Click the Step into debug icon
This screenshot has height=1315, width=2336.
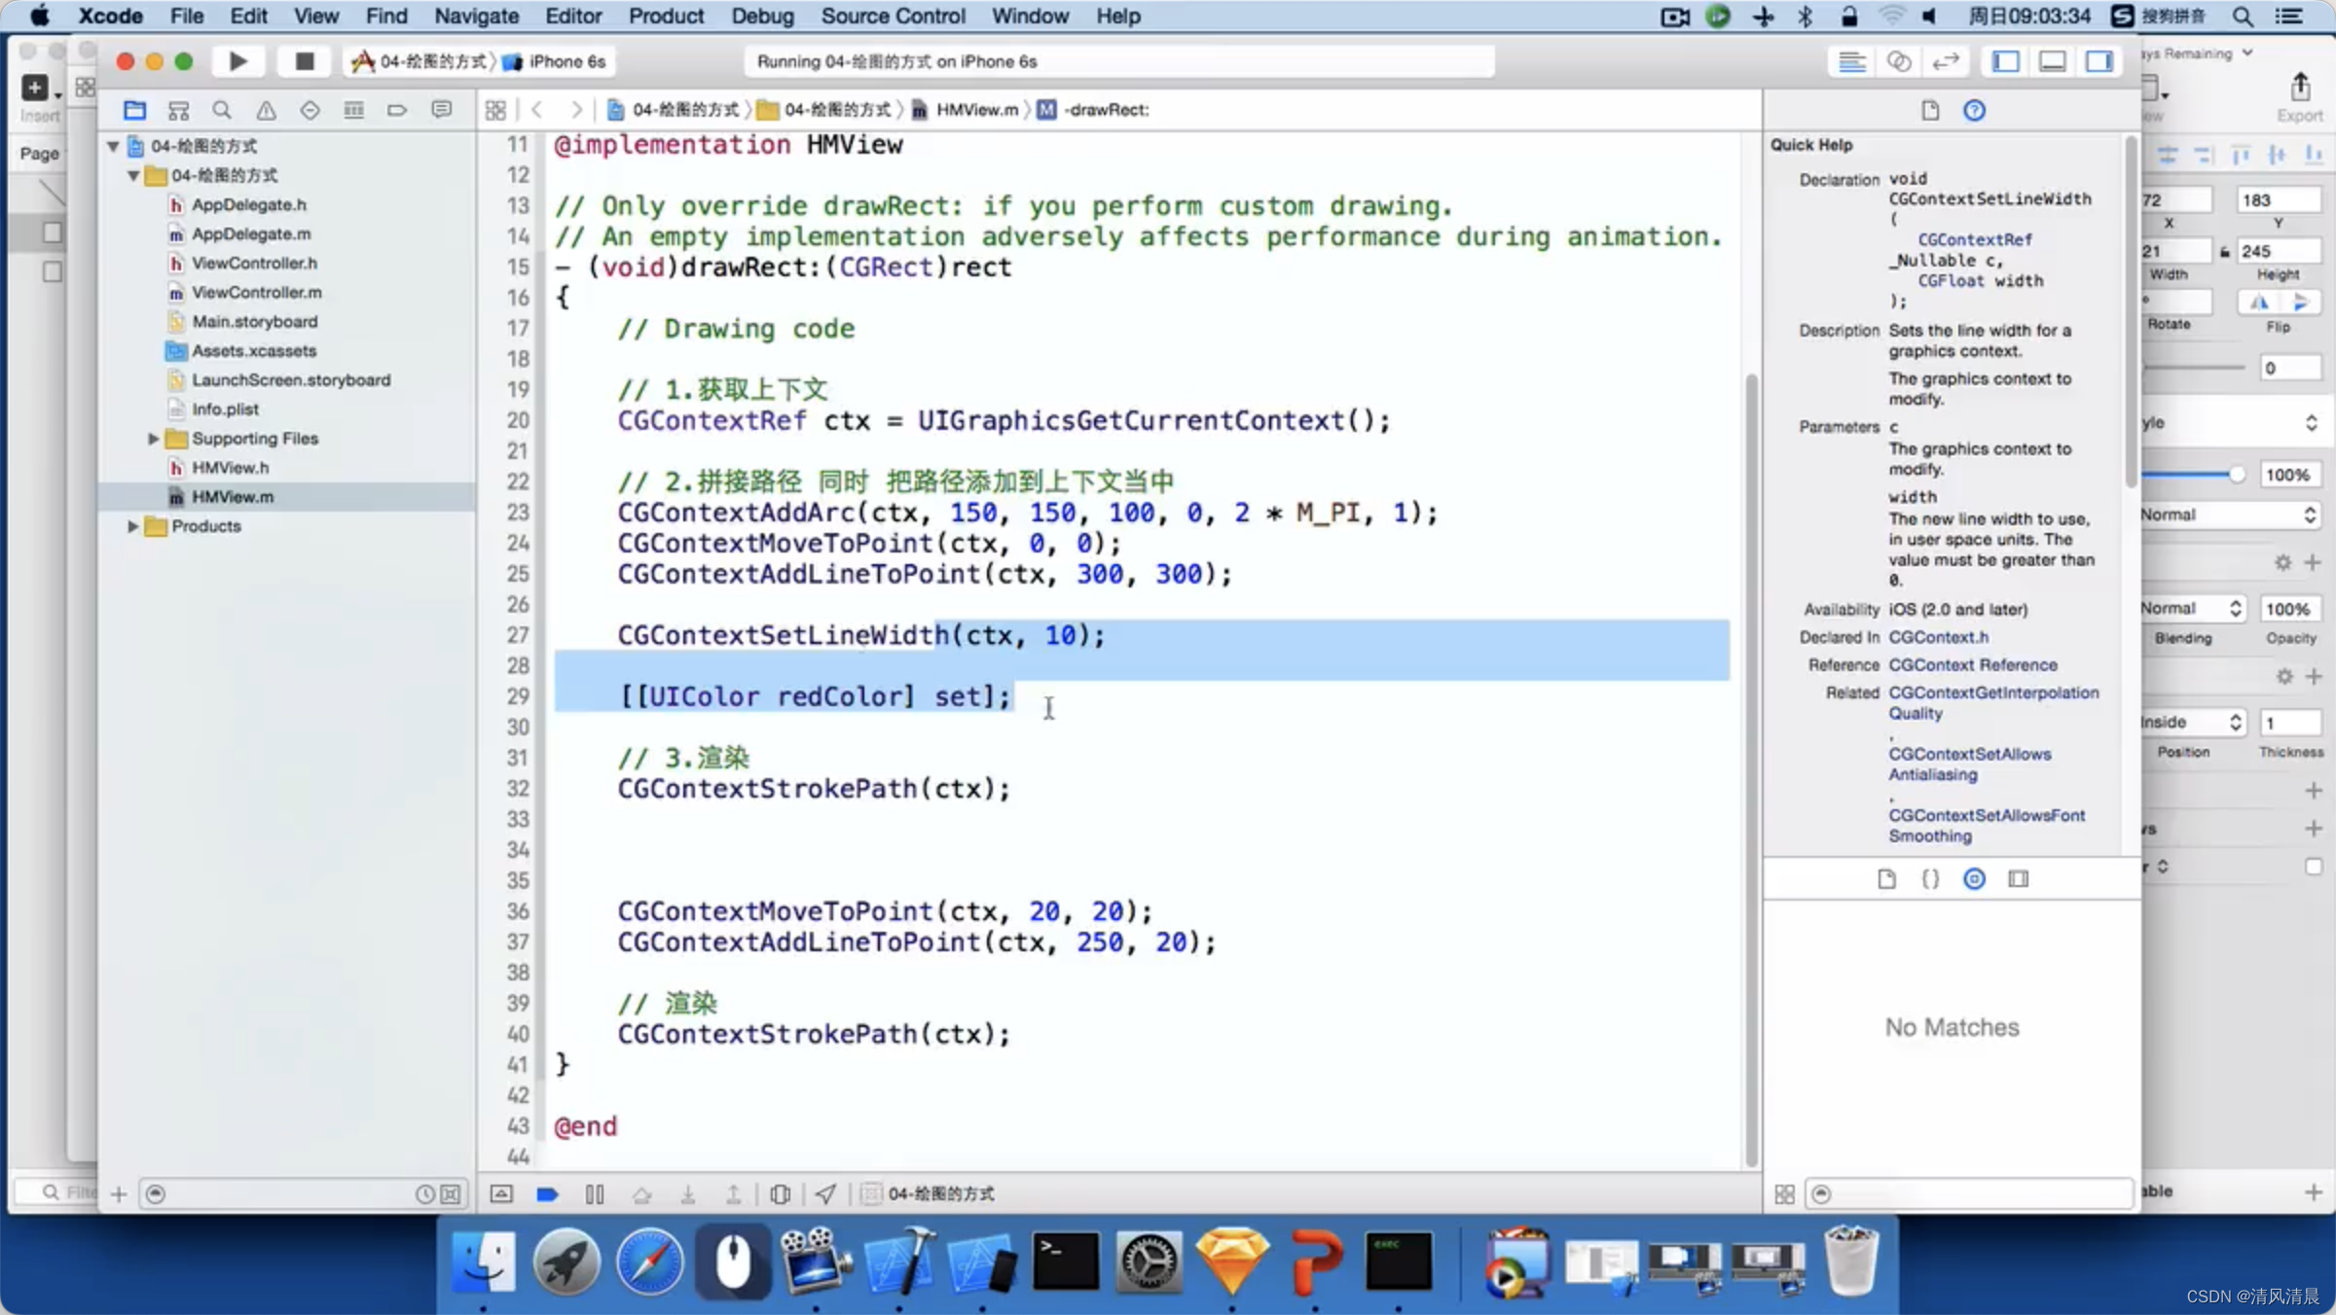688,1193
